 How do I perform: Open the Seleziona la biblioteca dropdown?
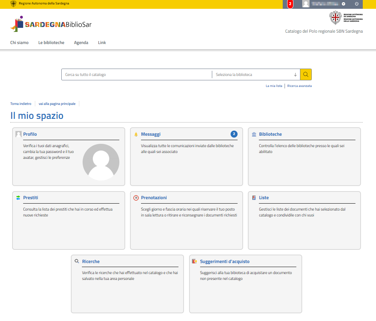point(256,74)
